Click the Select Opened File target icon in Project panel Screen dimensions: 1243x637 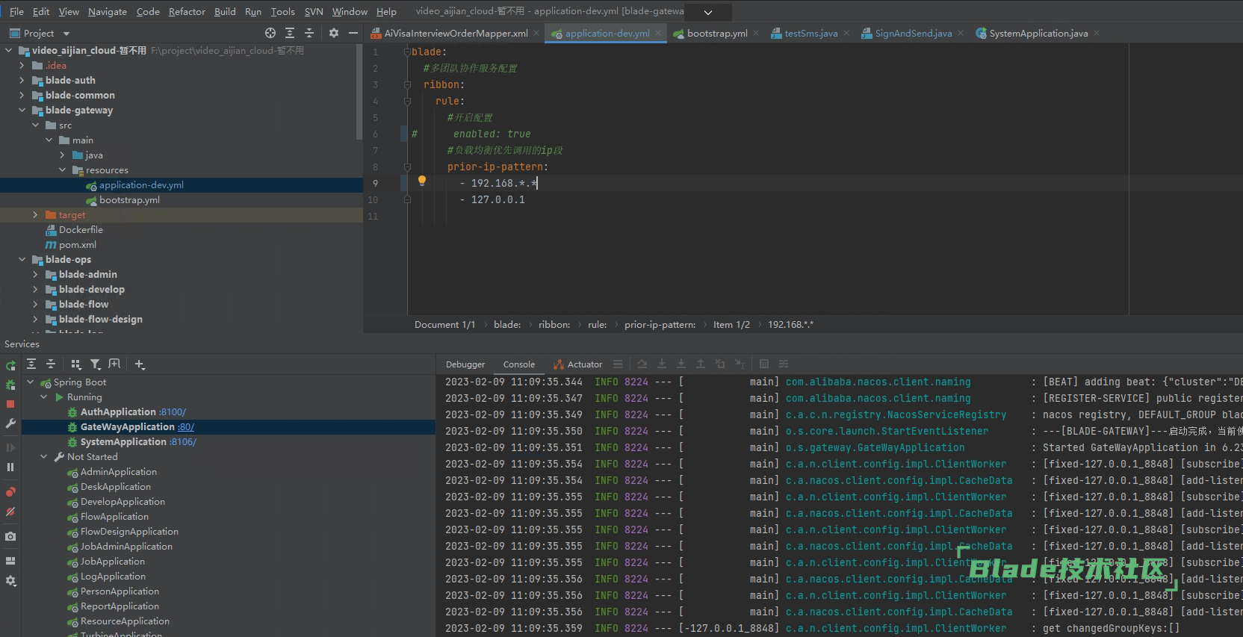(x=270, y=33)
